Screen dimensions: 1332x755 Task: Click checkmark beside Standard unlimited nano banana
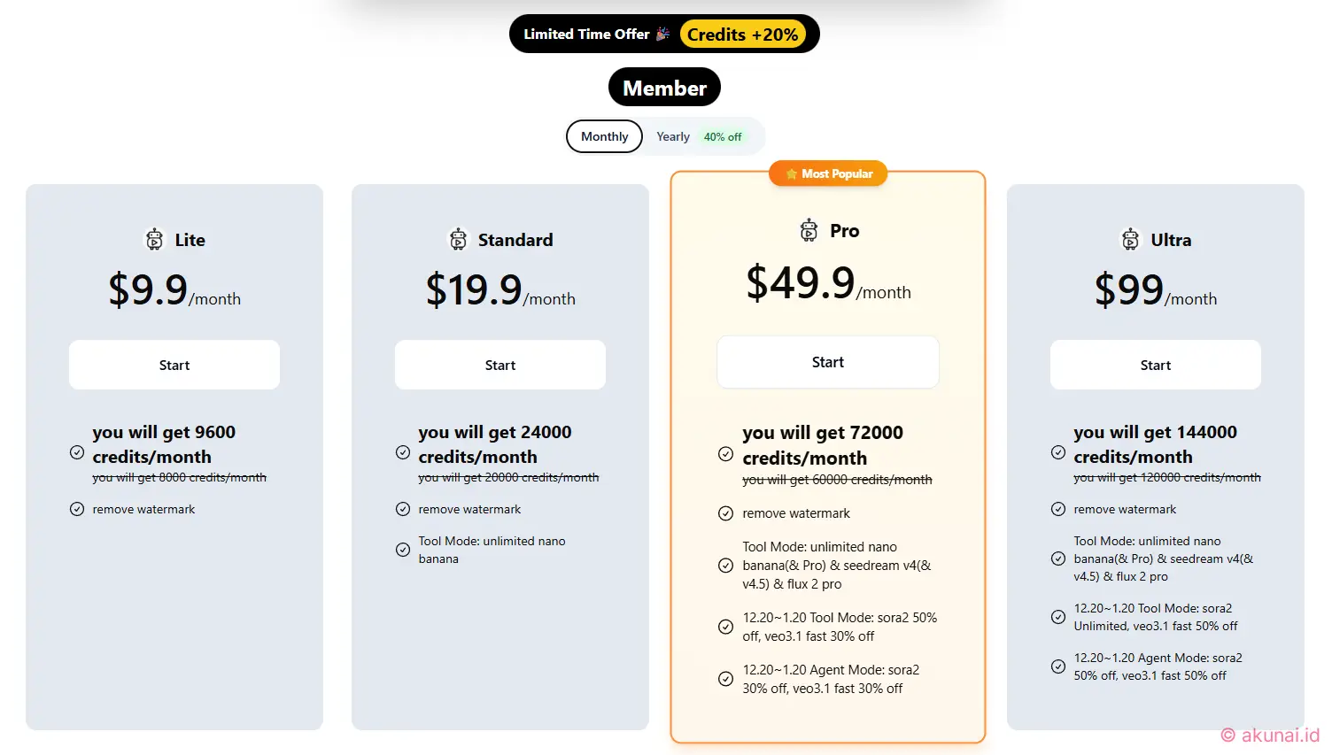pyautogui.click(x=403, y=550)
